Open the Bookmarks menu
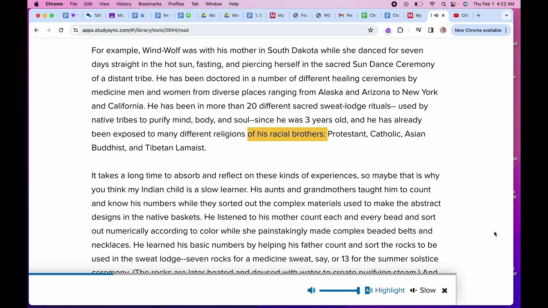The height and width of the screenshot is (308, 548). 150,4
